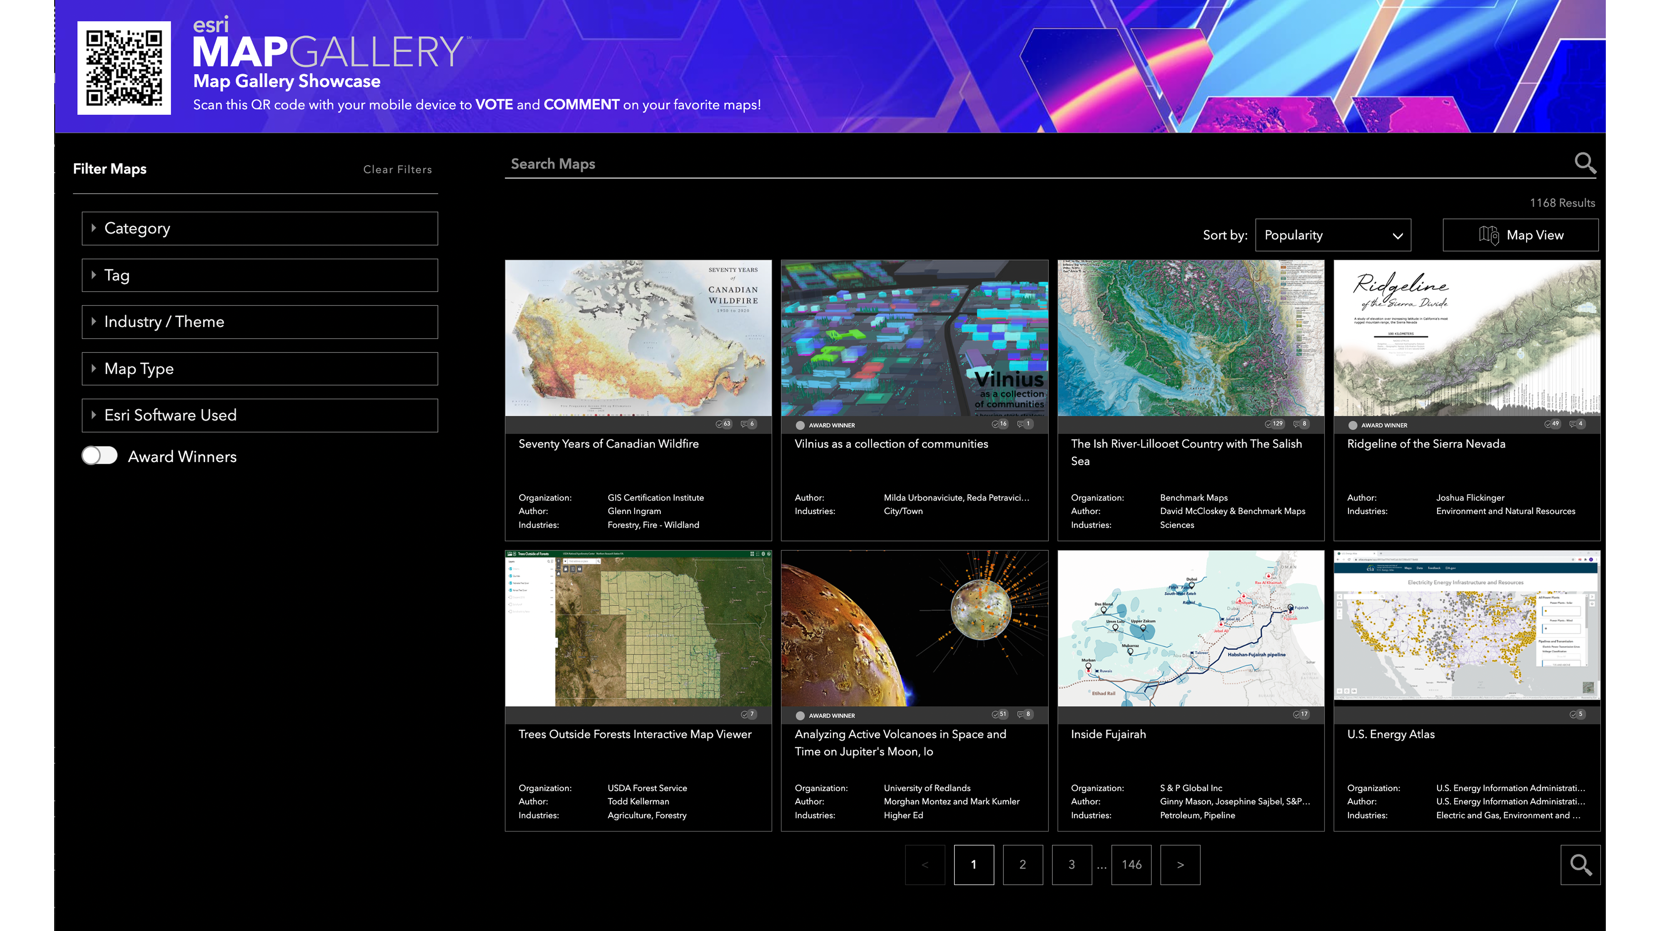Expand the Tag filter
Viewport: 1660px width, 931px height.
(260, 275)
